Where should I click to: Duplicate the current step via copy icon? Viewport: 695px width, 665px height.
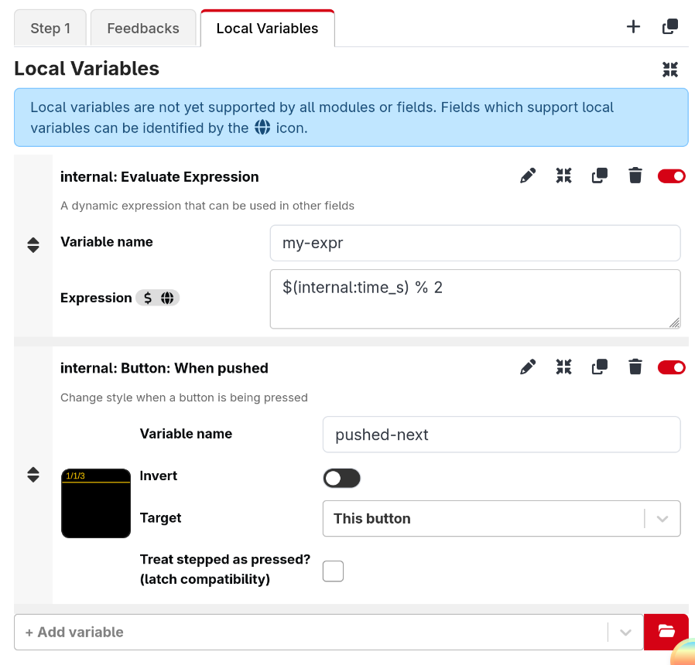pyautogui.click(x=669, y=26)
